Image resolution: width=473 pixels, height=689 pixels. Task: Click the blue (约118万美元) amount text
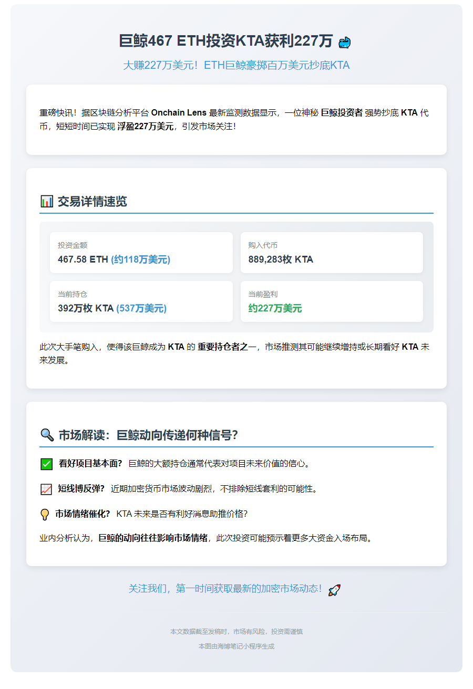[x=140, y=259]
